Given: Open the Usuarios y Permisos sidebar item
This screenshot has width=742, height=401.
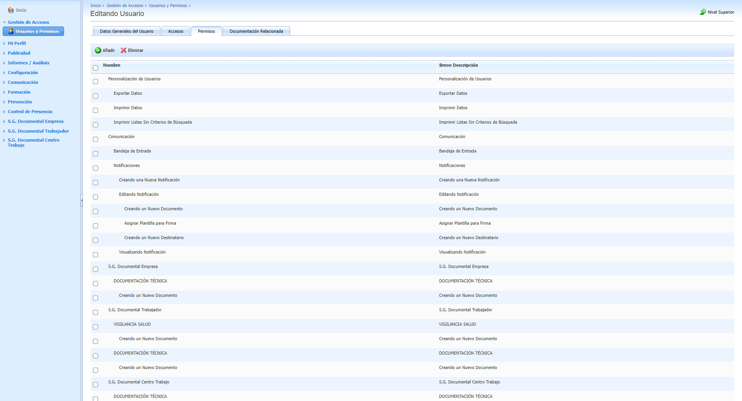Looking at the screenshot, I should [x=33, y=31].
